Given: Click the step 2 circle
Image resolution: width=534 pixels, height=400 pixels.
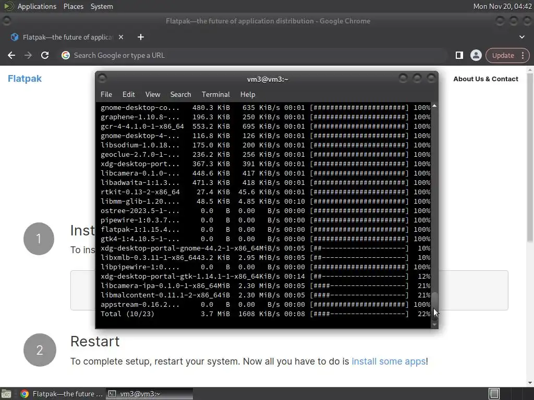Looking at the screenshot, I should 40,349.
